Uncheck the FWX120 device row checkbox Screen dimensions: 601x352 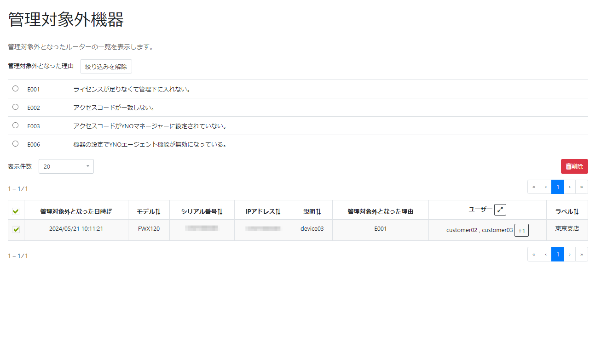(15, 230)
